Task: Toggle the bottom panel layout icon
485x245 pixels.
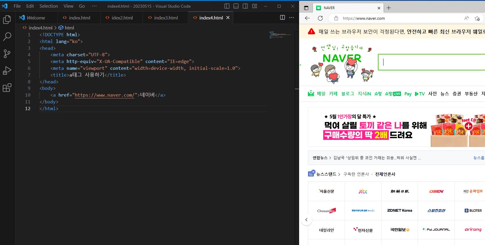Action: pyautogui.click(x=236, y=6)
